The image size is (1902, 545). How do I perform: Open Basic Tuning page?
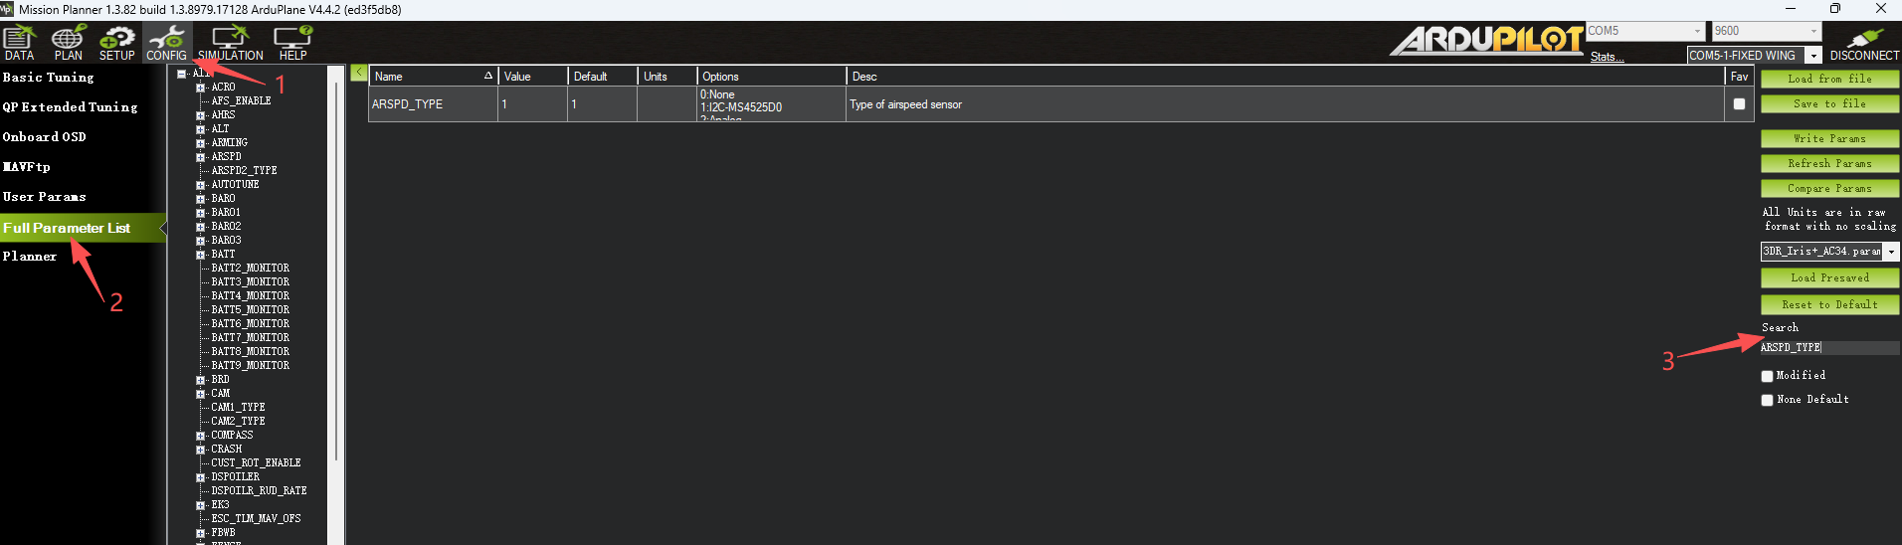[x=49, y=78]
